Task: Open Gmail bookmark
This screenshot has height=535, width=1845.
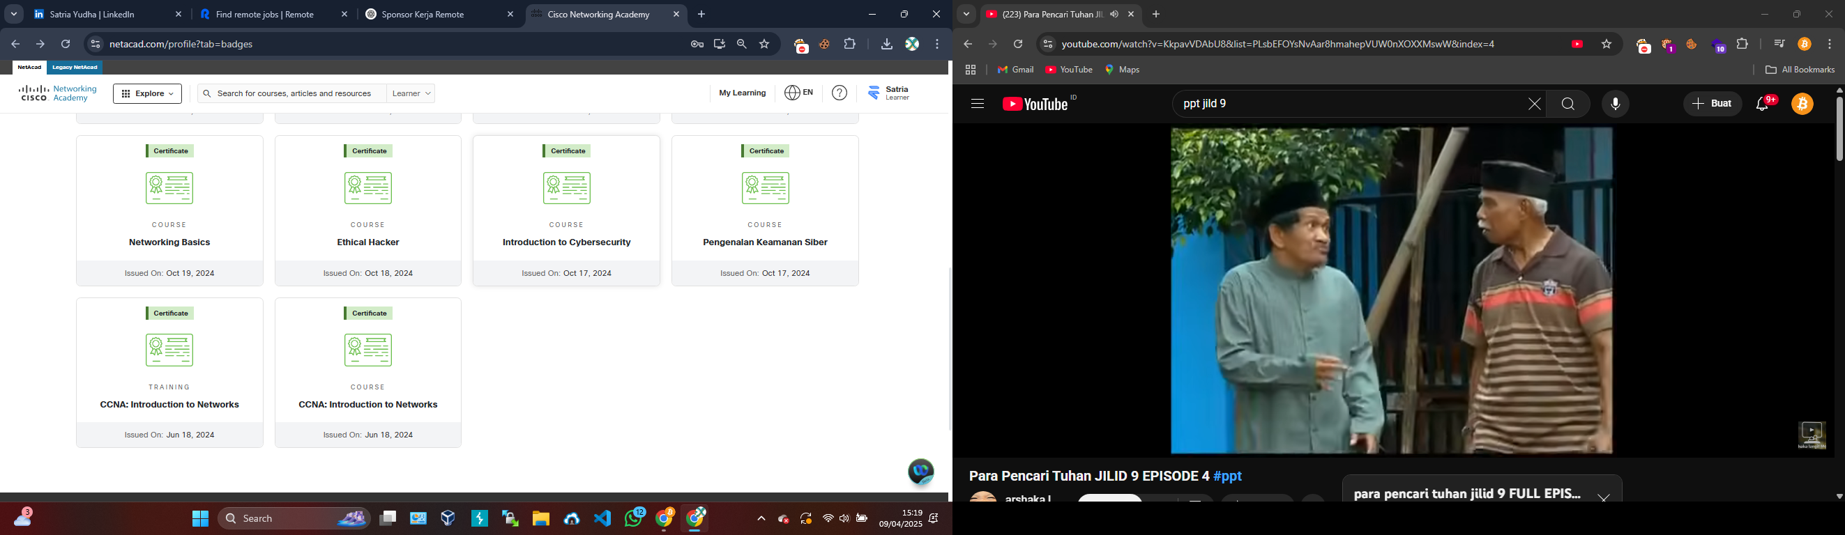Action: [x=1015, y=70]
